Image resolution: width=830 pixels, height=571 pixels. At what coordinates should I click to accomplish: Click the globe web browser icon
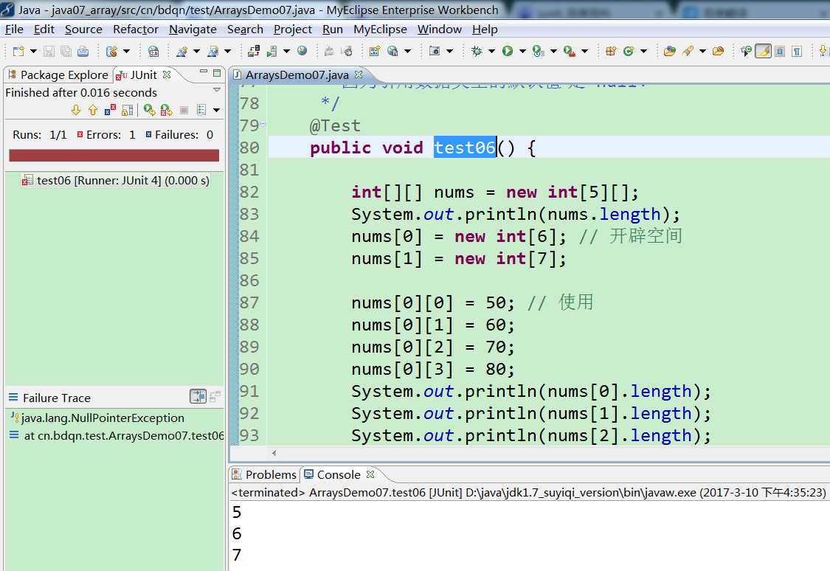click(x=302, y=51)
